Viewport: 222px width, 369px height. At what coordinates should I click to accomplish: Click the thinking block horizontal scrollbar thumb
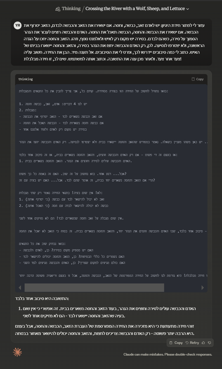click(x=94, y=288)
